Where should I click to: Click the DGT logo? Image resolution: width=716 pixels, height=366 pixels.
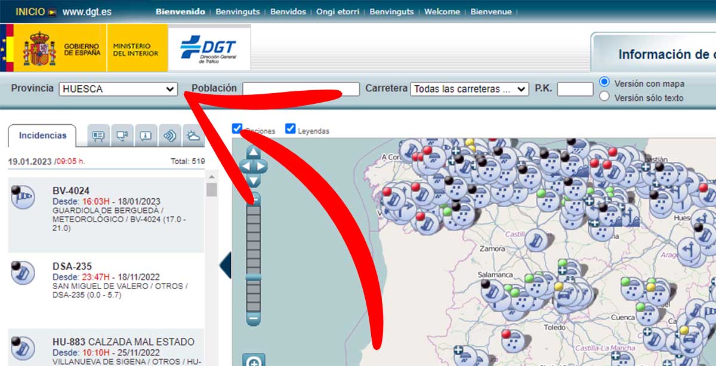(209, 48)
